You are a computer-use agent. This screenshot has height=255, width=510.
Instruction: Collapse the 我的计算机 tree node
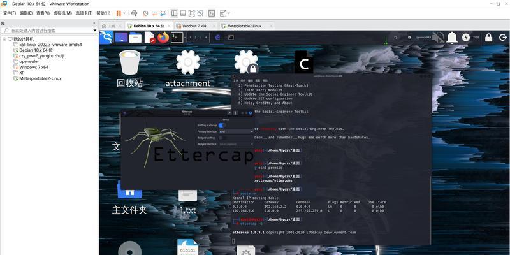(x=4, y=39)
